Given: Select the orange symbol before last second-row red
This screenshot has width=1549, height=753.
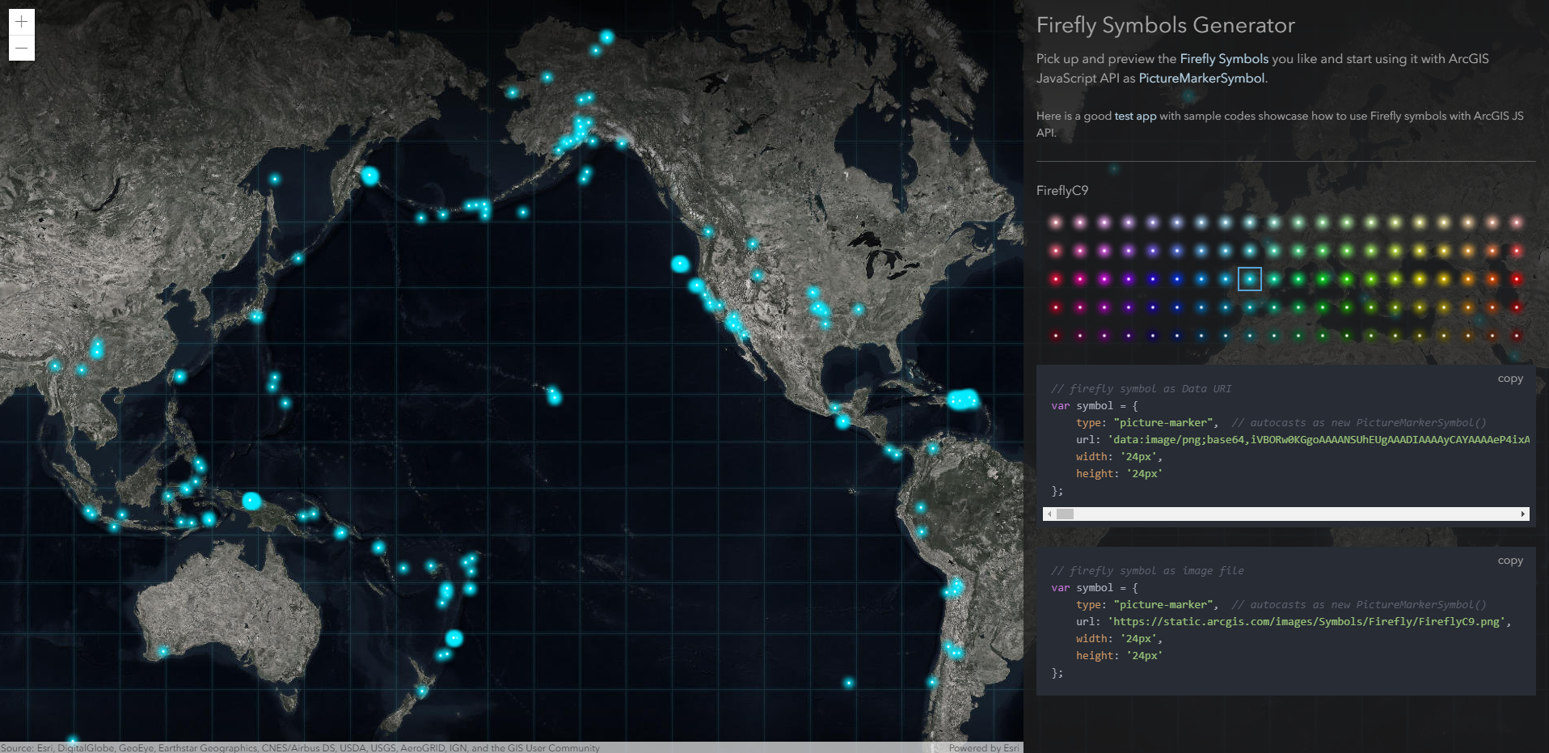Looking at the screenshot, I should [1492, 251].
